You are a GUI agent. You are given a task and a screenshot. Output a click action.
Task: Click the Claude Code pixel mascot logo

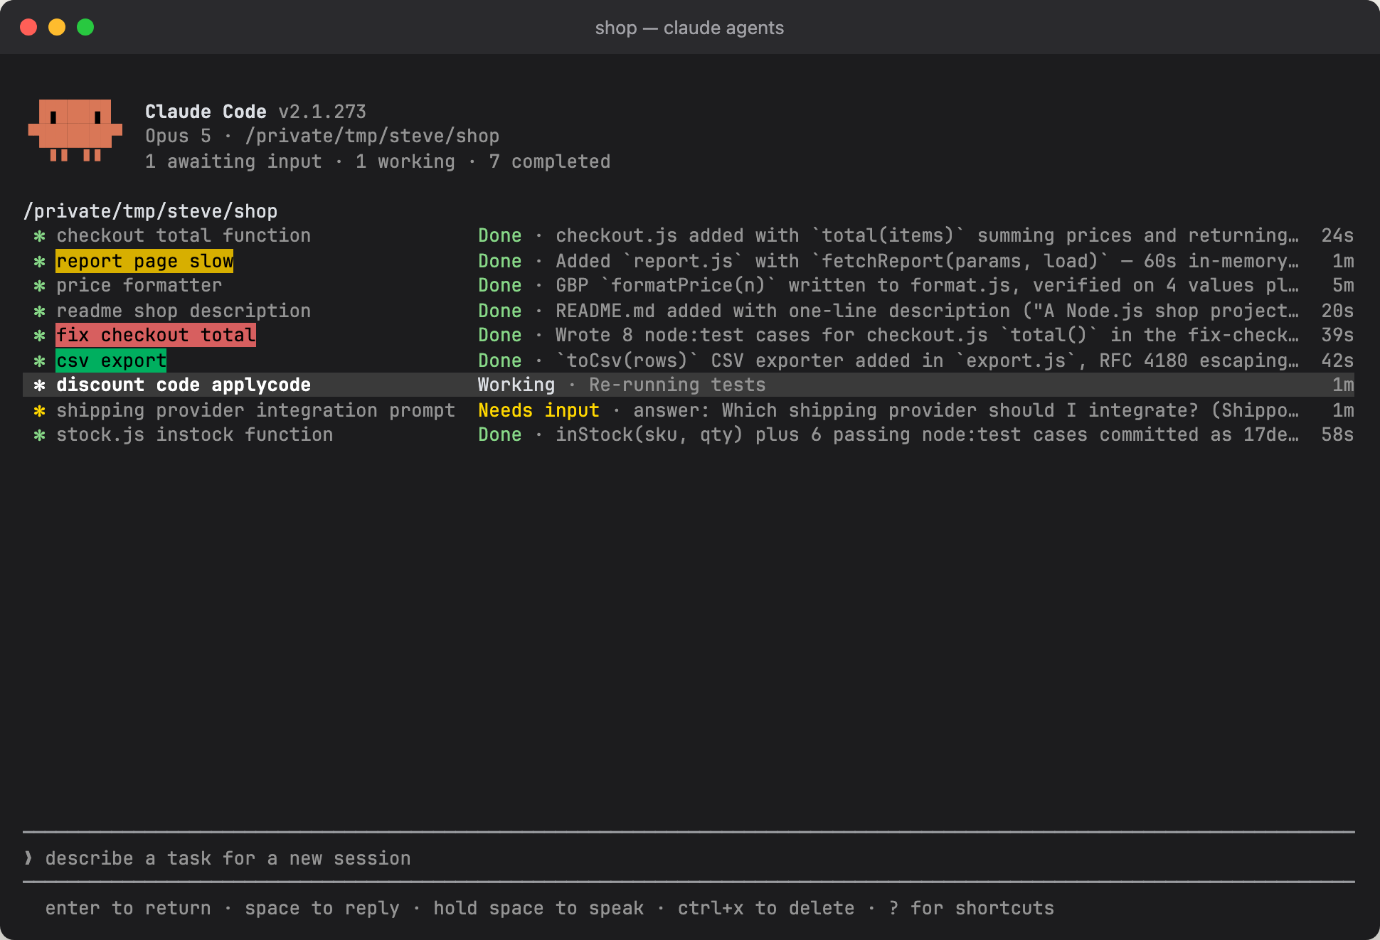click(x=75, y=131)
